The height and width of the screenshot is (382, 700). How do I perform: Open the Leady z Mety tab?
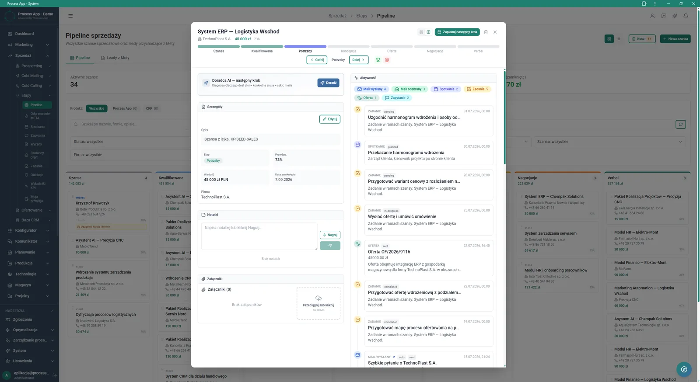(115, 58)
